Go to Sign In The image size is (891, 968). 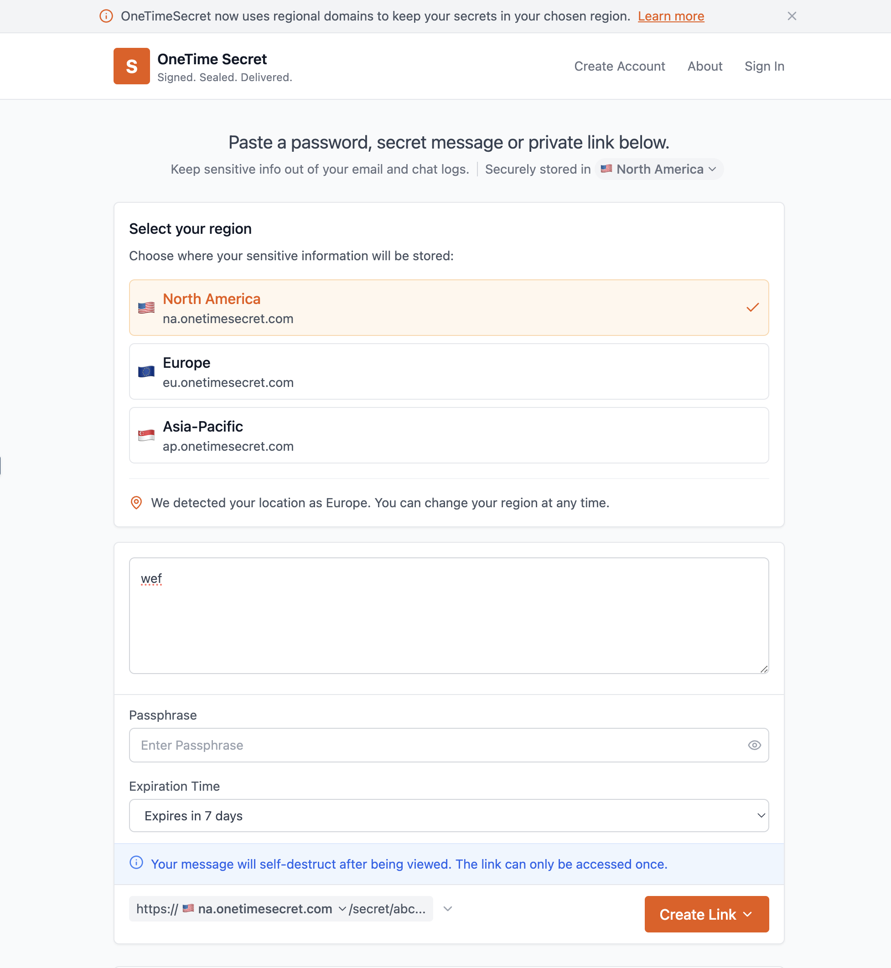tap(764, 66)
